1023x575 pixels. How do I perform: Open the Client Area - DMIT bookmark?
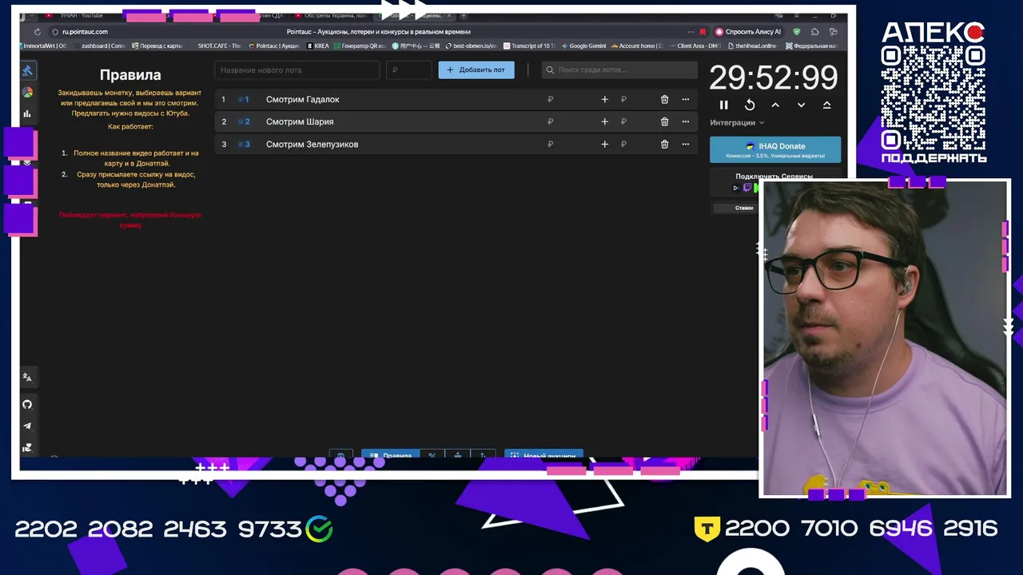pyautogui.click(x=695, y=46)
